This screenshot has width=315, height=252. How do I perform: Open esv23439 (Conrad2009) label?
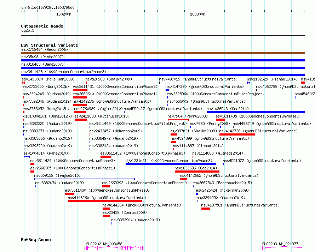pyautogui.click(x=125, y=212)
